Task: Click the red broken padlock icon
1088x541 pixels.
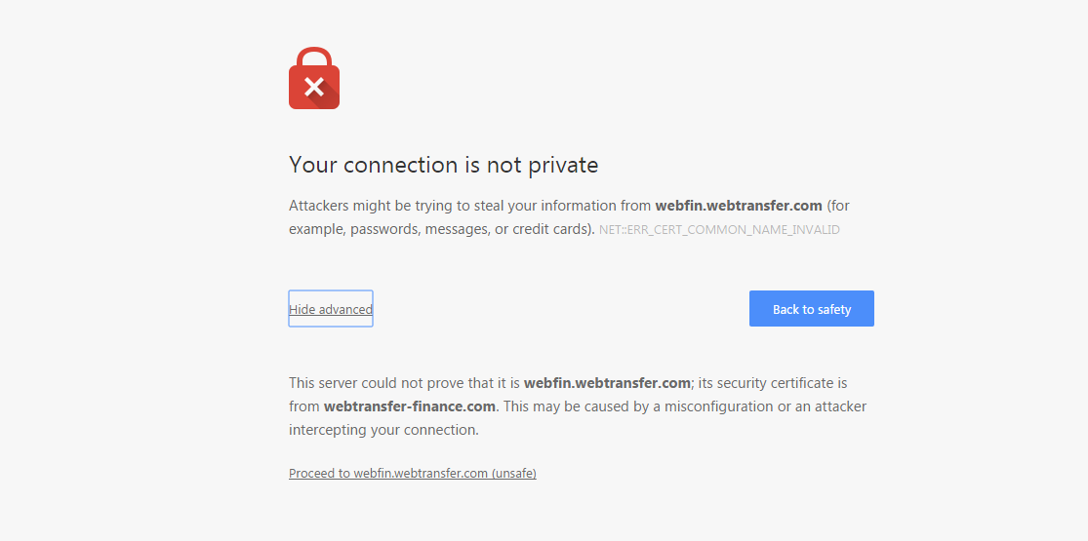Action: [x=313, y=80]
